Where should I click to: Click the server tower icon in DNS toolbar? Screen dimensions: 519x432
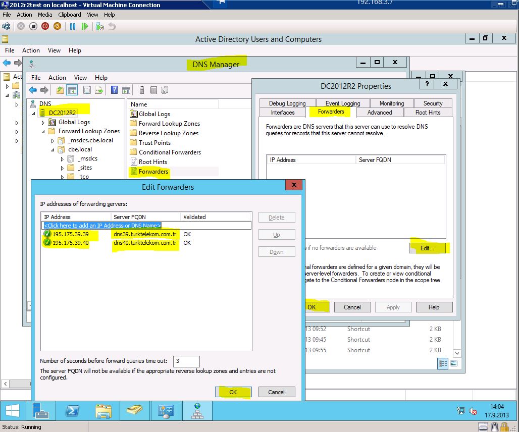pyautogui.click(x=142, y=90)
